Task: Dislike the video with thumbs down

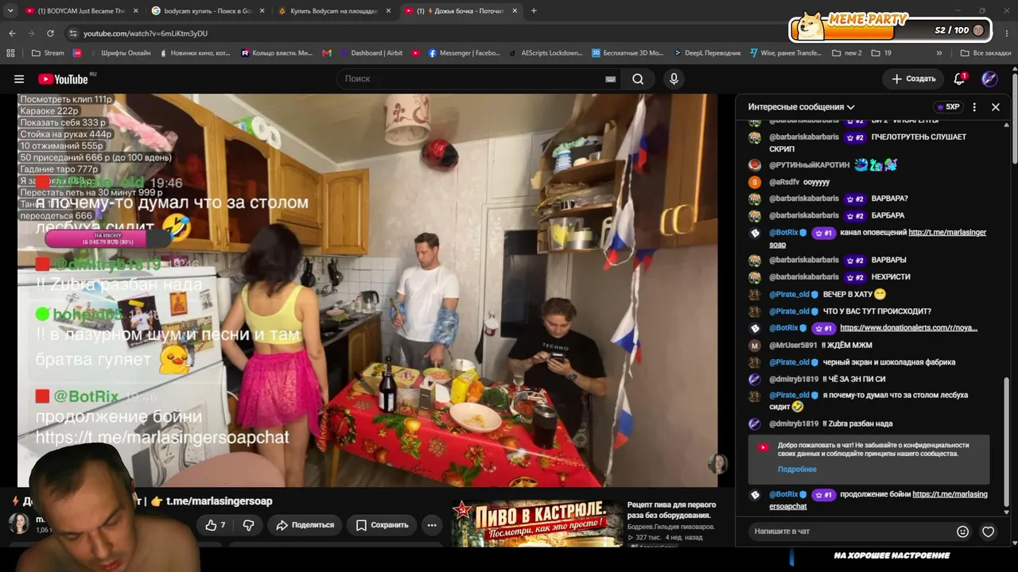Action: pyautogui.click(x=248, y=525)
